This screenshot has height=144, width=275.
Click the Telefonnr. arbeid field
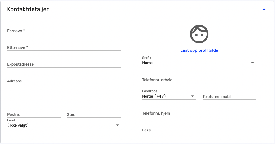[199, 80]
